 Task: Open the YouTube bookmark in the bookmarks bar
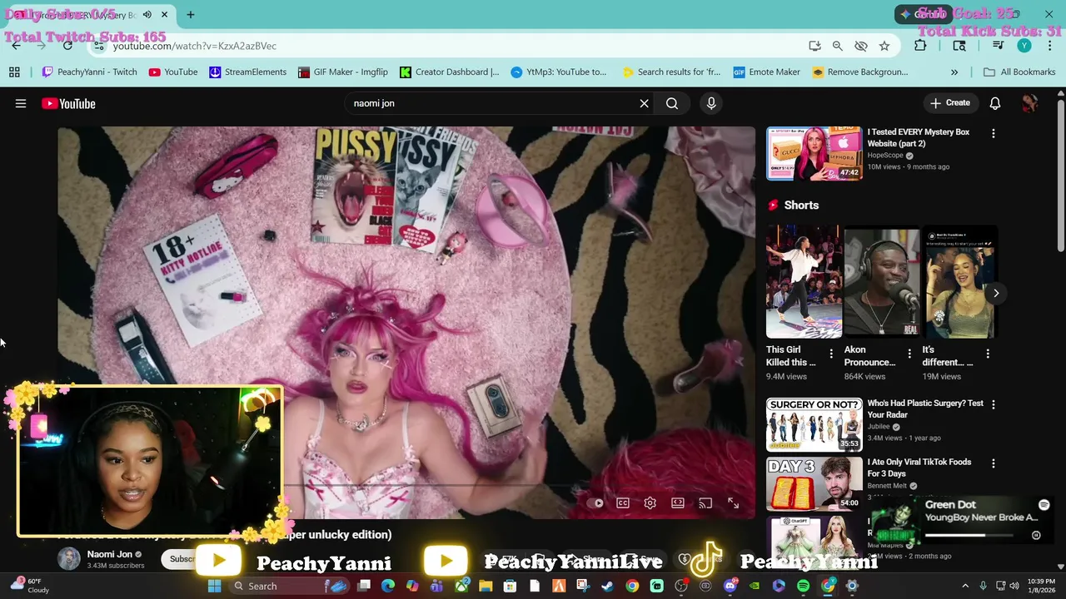point(173,72)
